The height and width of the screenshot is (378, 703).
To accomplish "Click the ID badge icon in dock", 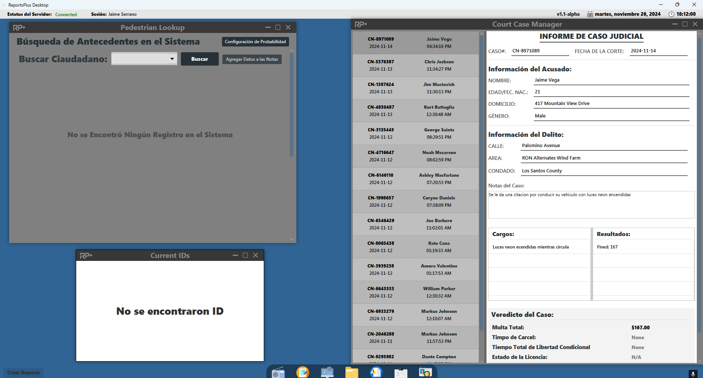I will pyautogui.click(x=401, y=373).
